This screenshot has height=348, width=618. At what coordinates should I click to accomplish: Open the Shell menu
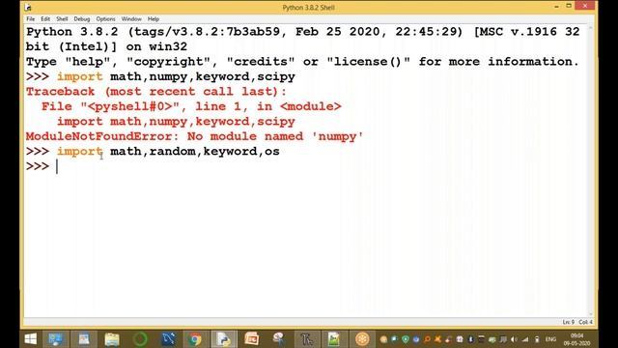point(62,19)
